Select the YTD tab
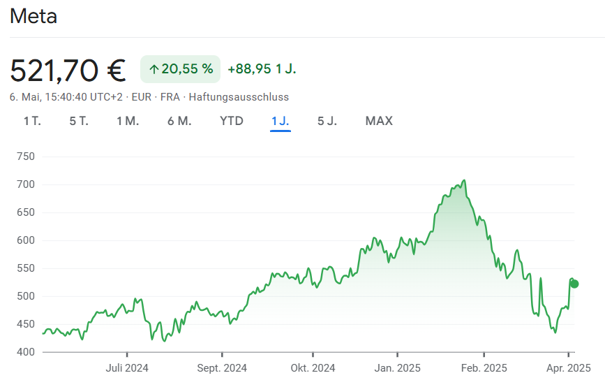Image resolution: width=605 pixels, height=387 pixels. (x=232, y=121)
